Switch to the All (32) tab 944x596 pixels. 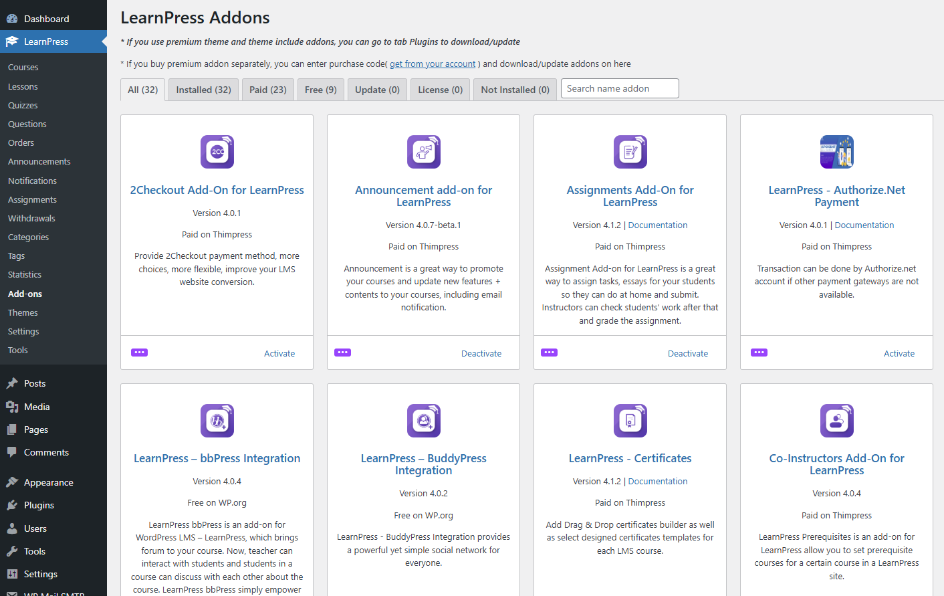[x=143, y=90]
